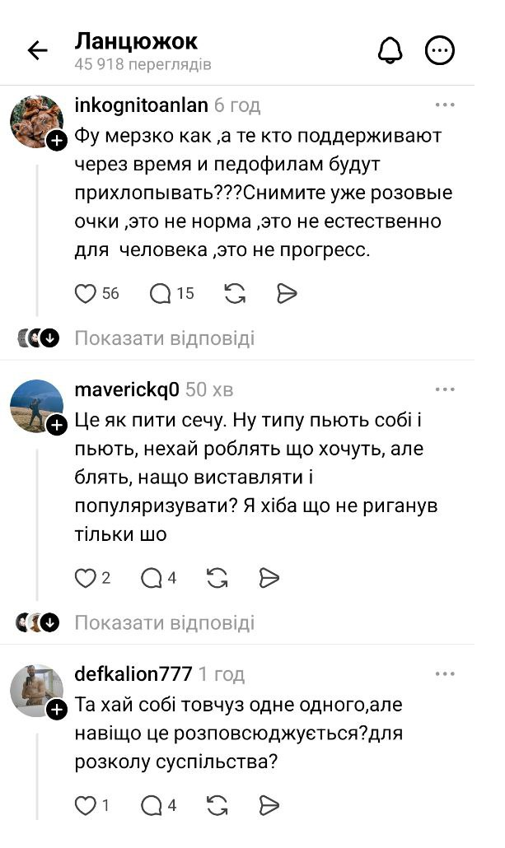
Task: Follow inkognitoanlan via plus badge
Action: pos(57,141)
